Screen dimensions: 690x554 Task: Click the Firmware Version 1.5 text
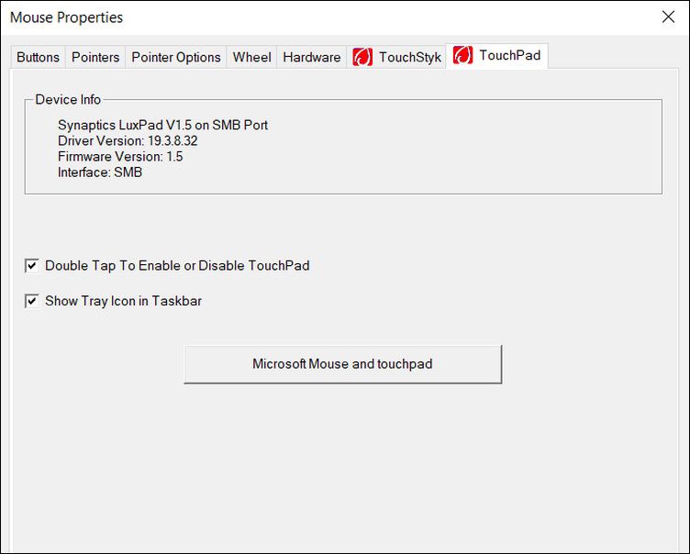(x=120, y=157)
